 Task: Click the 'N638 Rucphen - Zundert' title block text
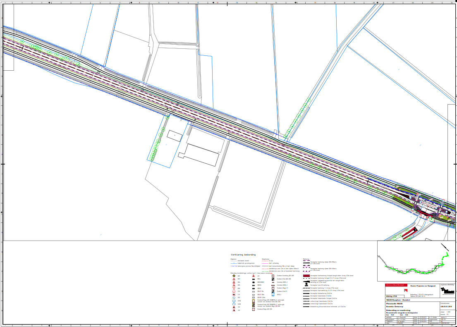[398, 300]
